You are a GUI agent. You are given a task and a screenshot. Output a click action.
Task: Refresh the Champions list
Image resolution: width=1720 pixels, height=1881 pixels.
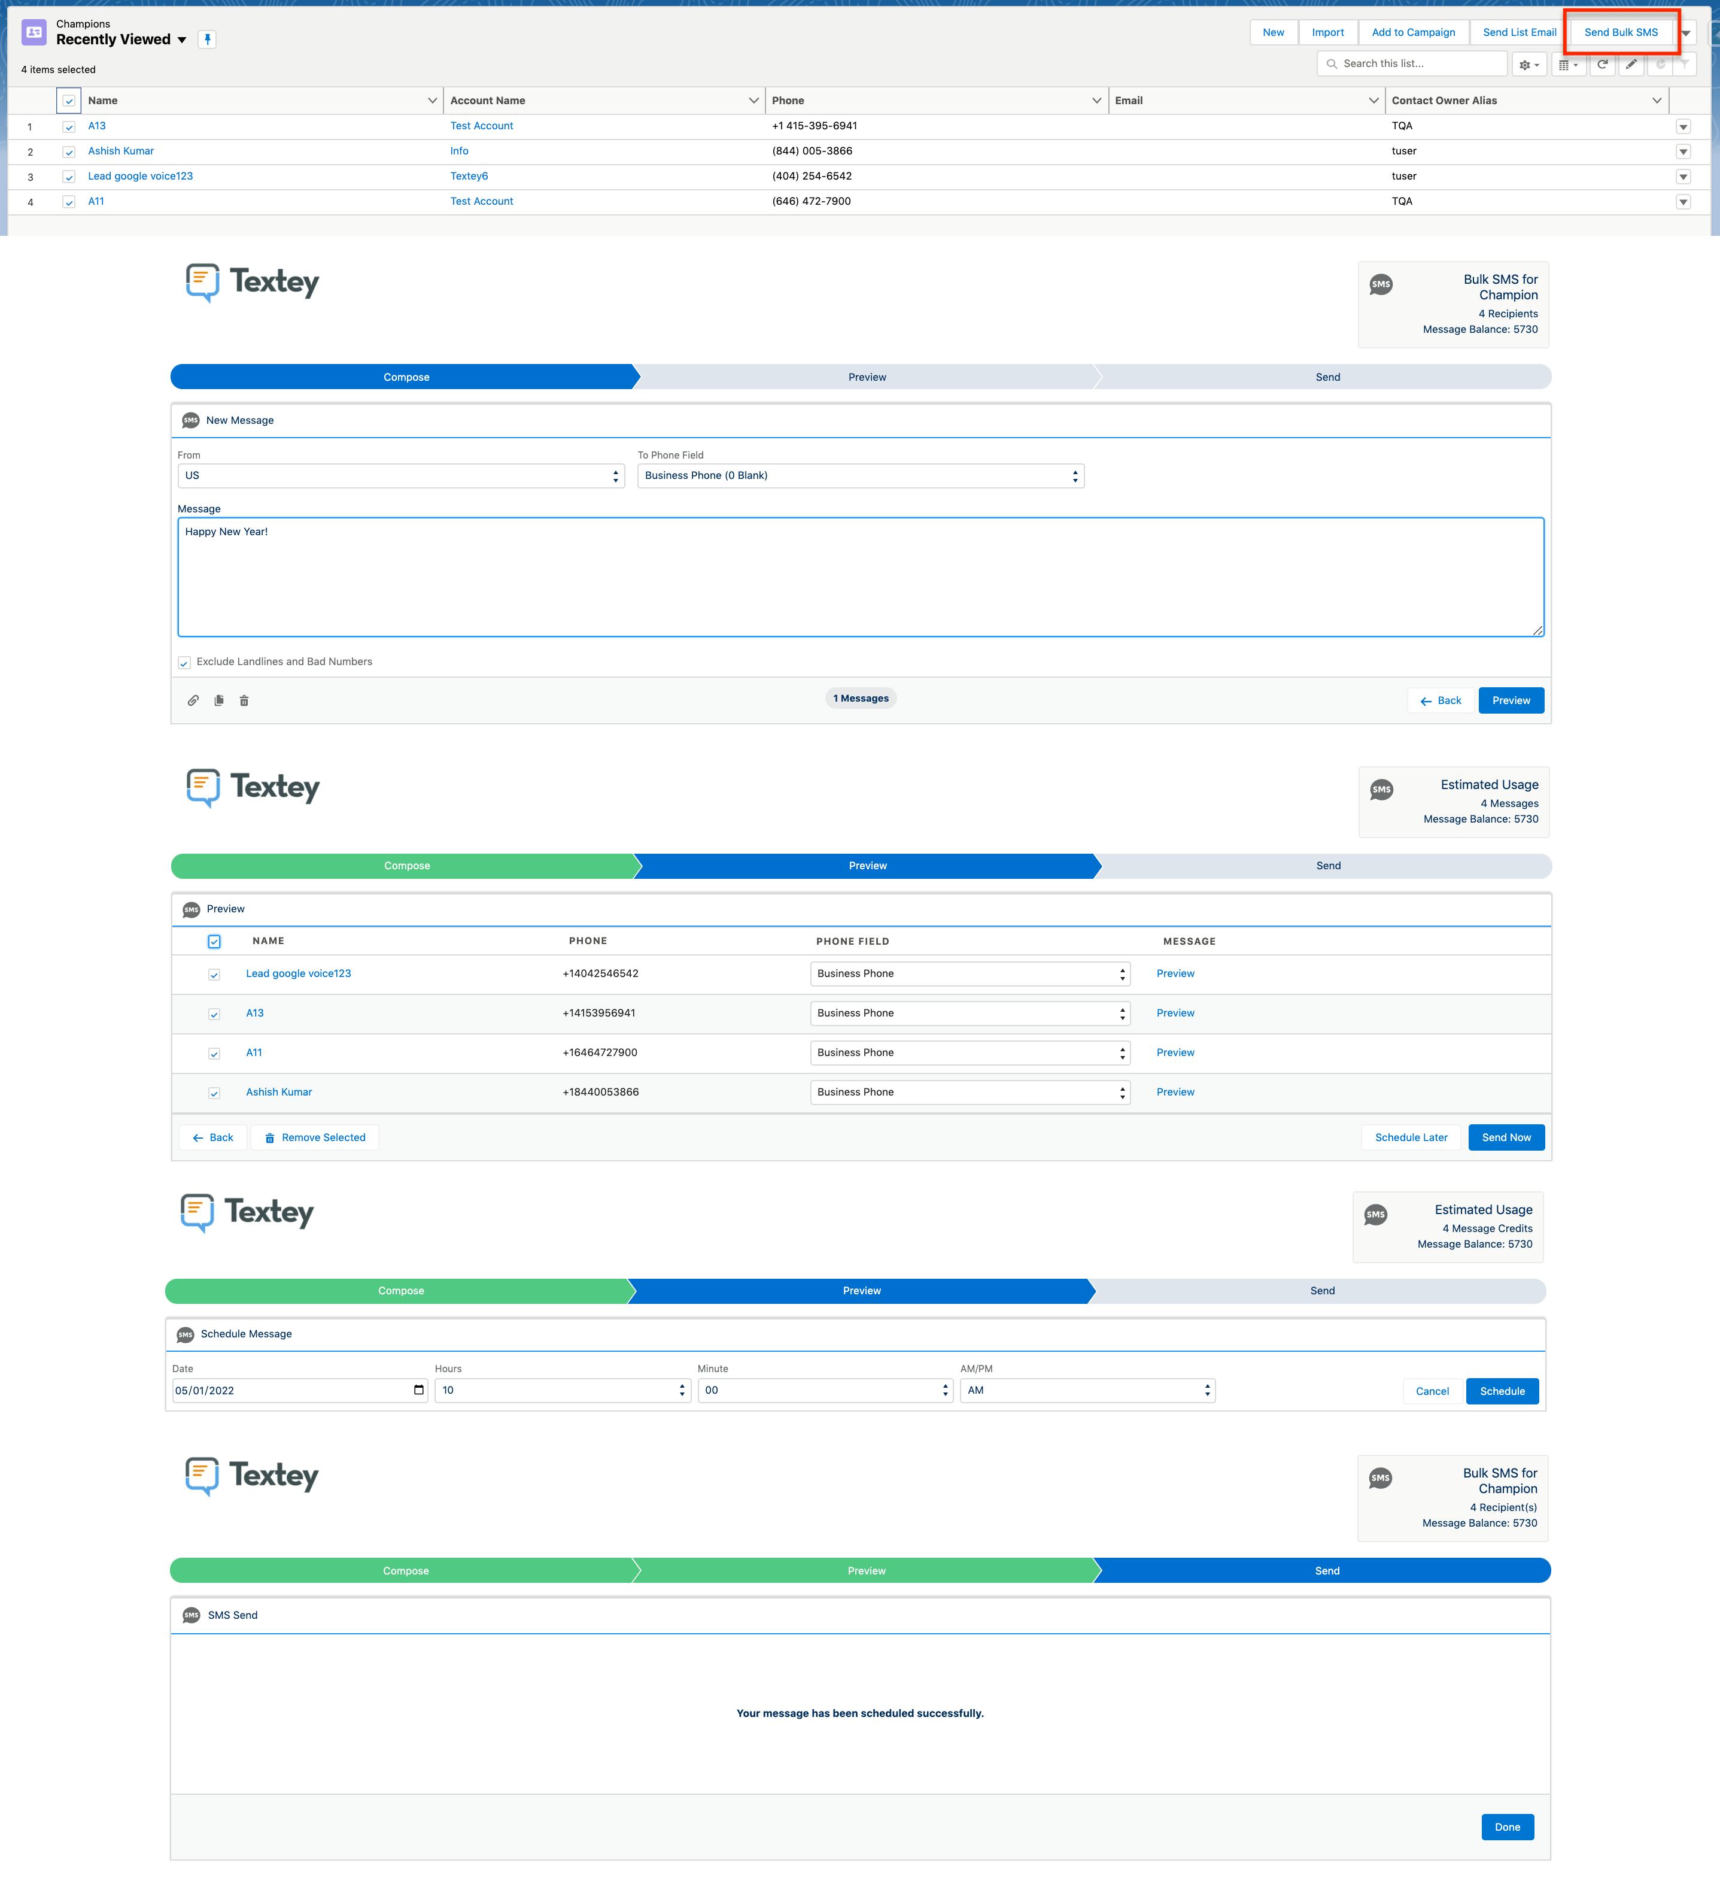[1602, 65]
